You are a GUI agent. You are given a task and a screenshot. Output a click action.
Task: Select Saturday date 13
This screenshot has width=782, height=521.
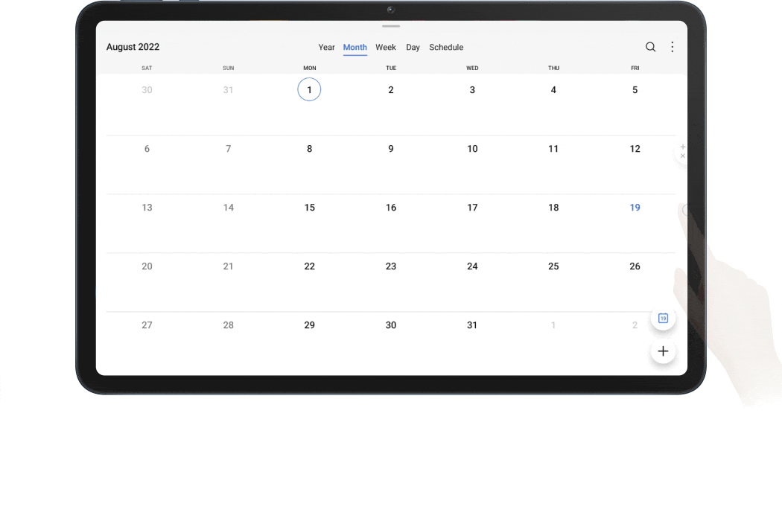(147, 208)
